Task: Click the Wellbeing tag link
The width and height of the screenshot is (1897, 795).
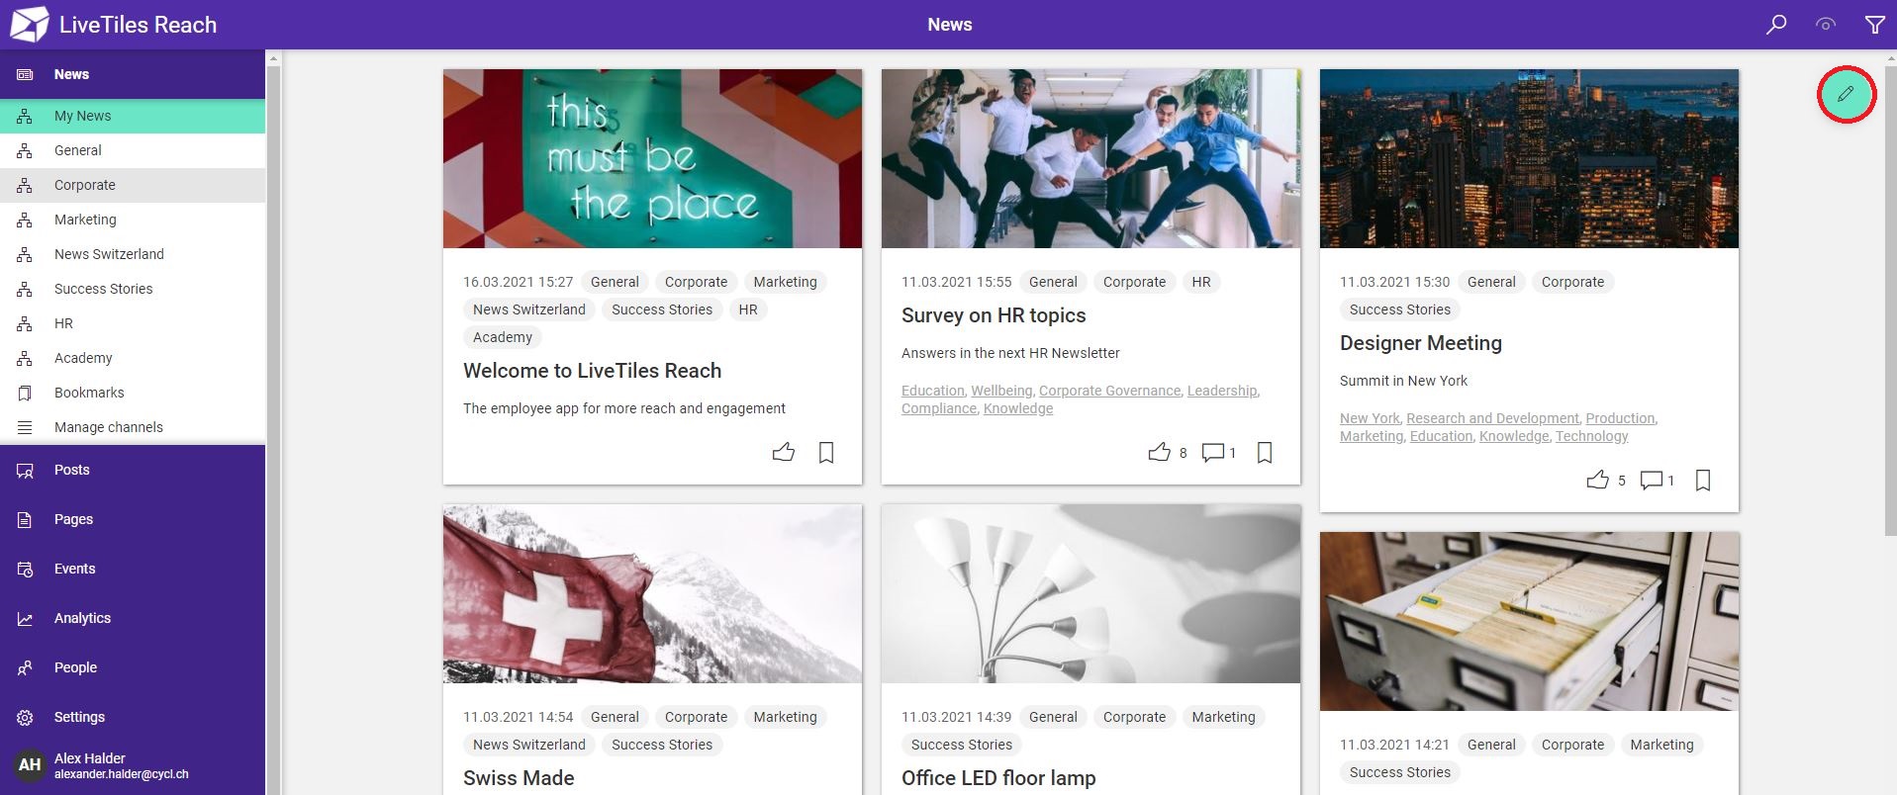Action: 1001,391
